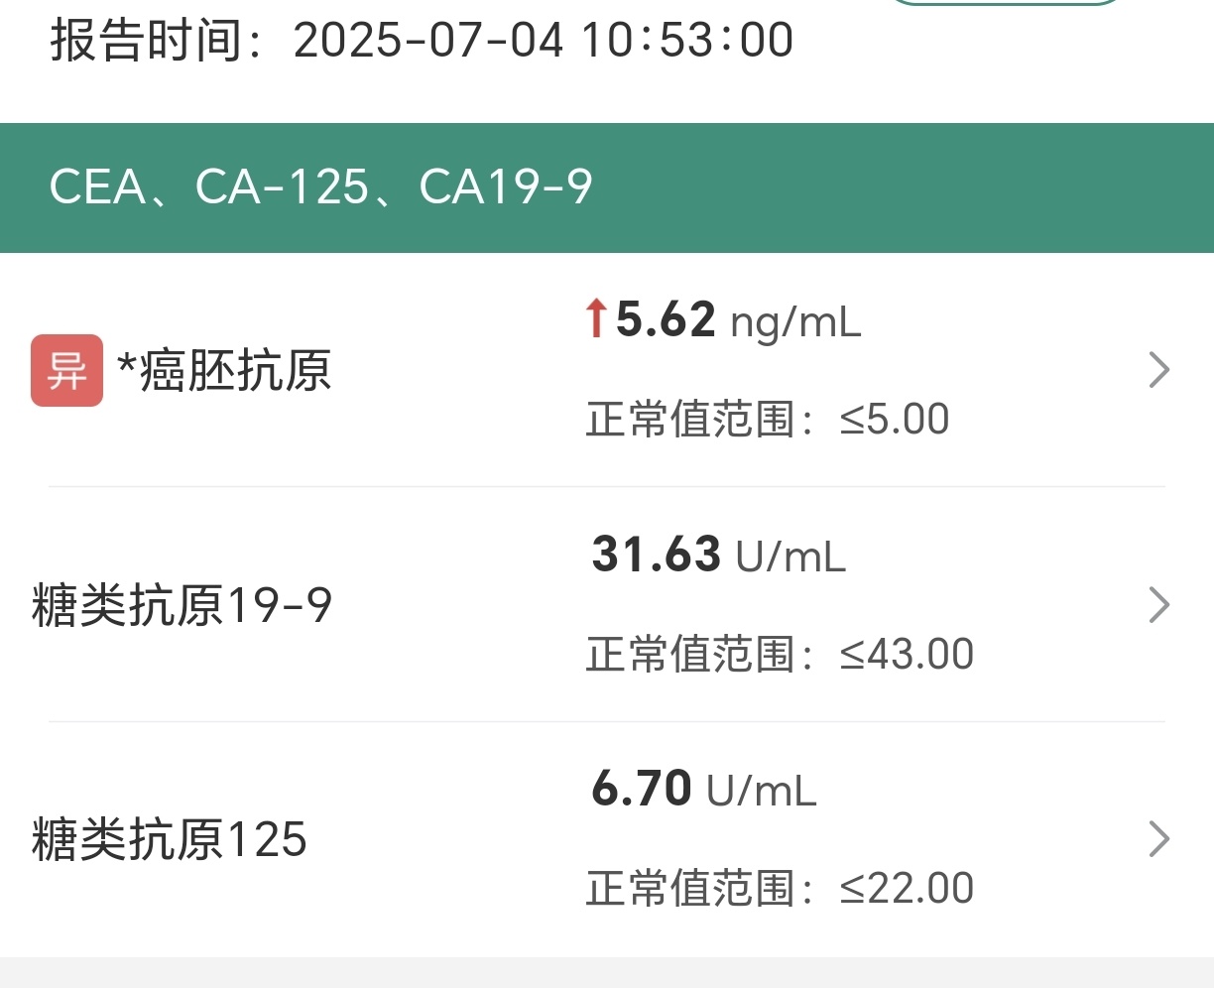Image resolution: width=1214 pixels, height=988 pixels.
Task: Open the 糖类抗原125 row chevron arrow
Action: (1158, 839)
